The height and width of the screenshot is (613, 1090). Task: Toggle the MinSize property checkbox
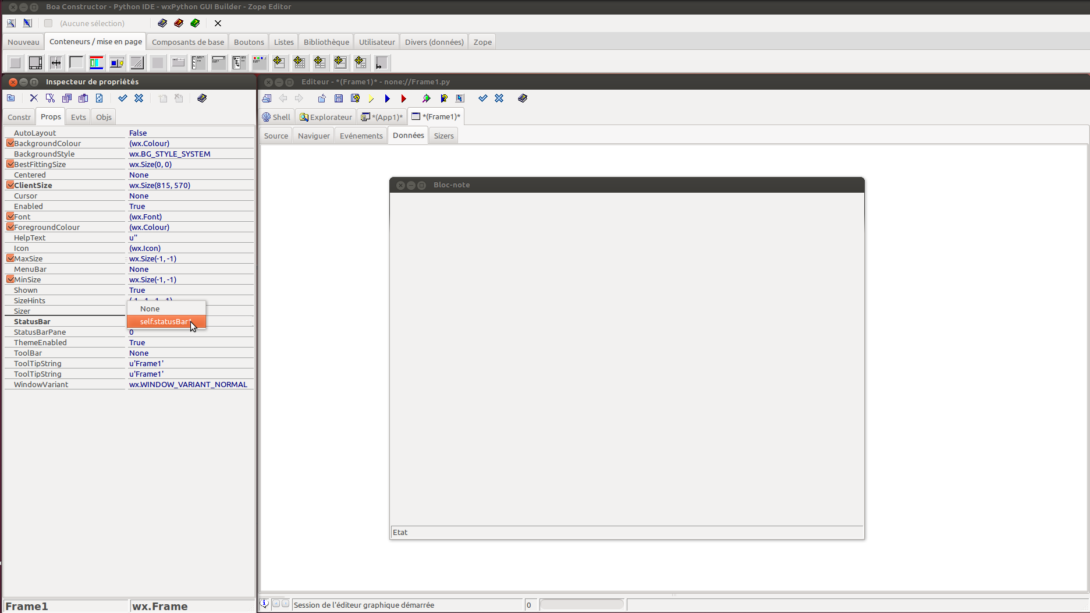(x=10, y=279)
